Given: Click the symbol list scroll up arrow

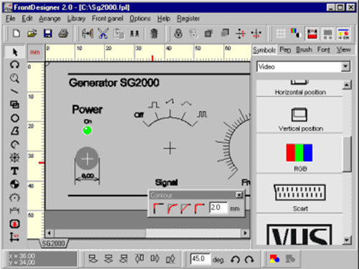Looking at the screenshot, I should pos(347,85).
